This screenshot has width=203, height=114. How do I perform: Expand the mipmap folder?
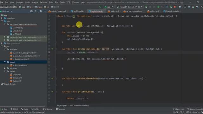click(x=5, y=68)
